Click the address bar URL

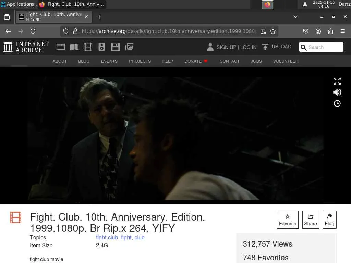[x=168, y=31]
